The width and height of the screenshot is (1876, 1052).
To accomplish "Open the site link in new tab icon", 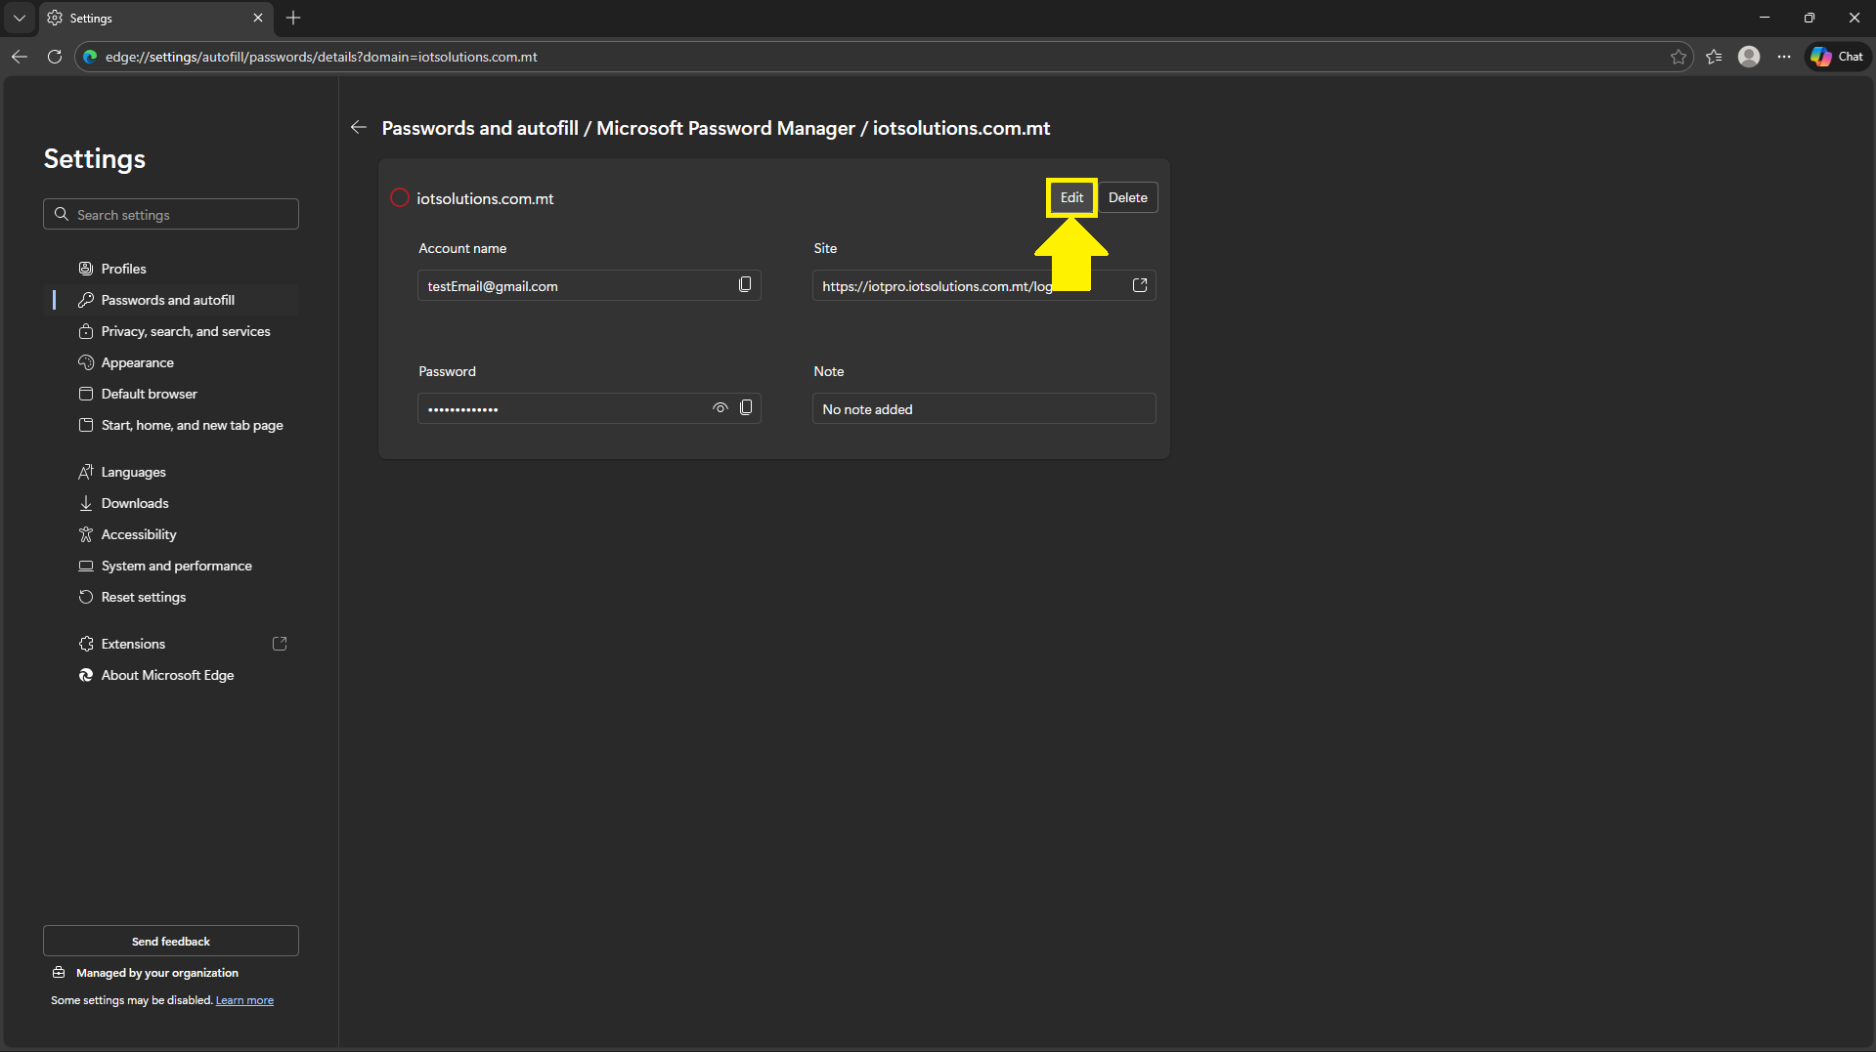I will (1140, 284).
